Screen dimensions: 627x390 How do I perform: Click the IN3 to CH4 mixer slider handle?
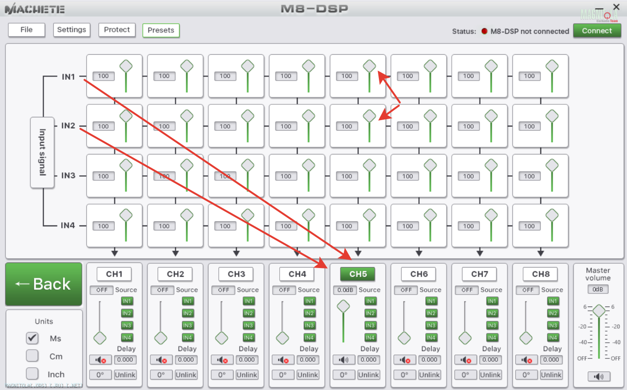coord(309,166)
